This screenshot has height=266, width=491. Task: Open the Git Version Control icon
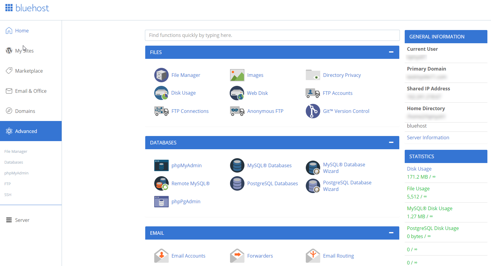point(313,111)
